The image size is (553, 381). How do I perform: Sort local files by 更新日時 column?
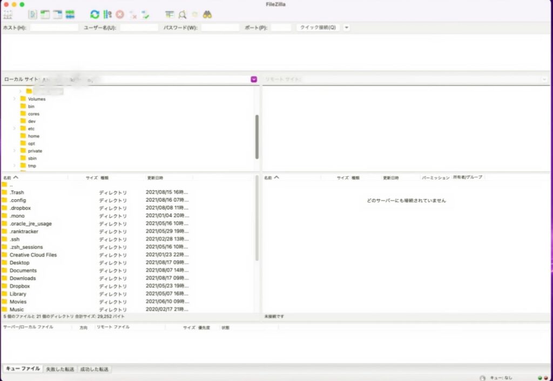(x=168, y=178)
